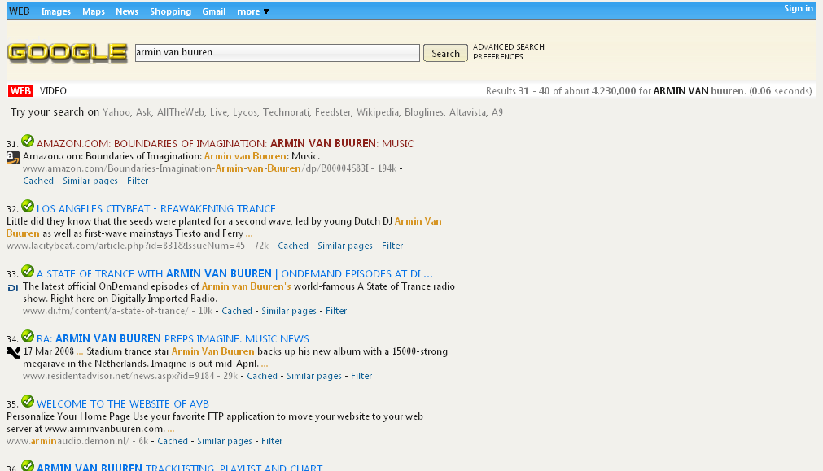Try the search on A9
This screenshot has width=823, height=471.
(x=497, y=112)
